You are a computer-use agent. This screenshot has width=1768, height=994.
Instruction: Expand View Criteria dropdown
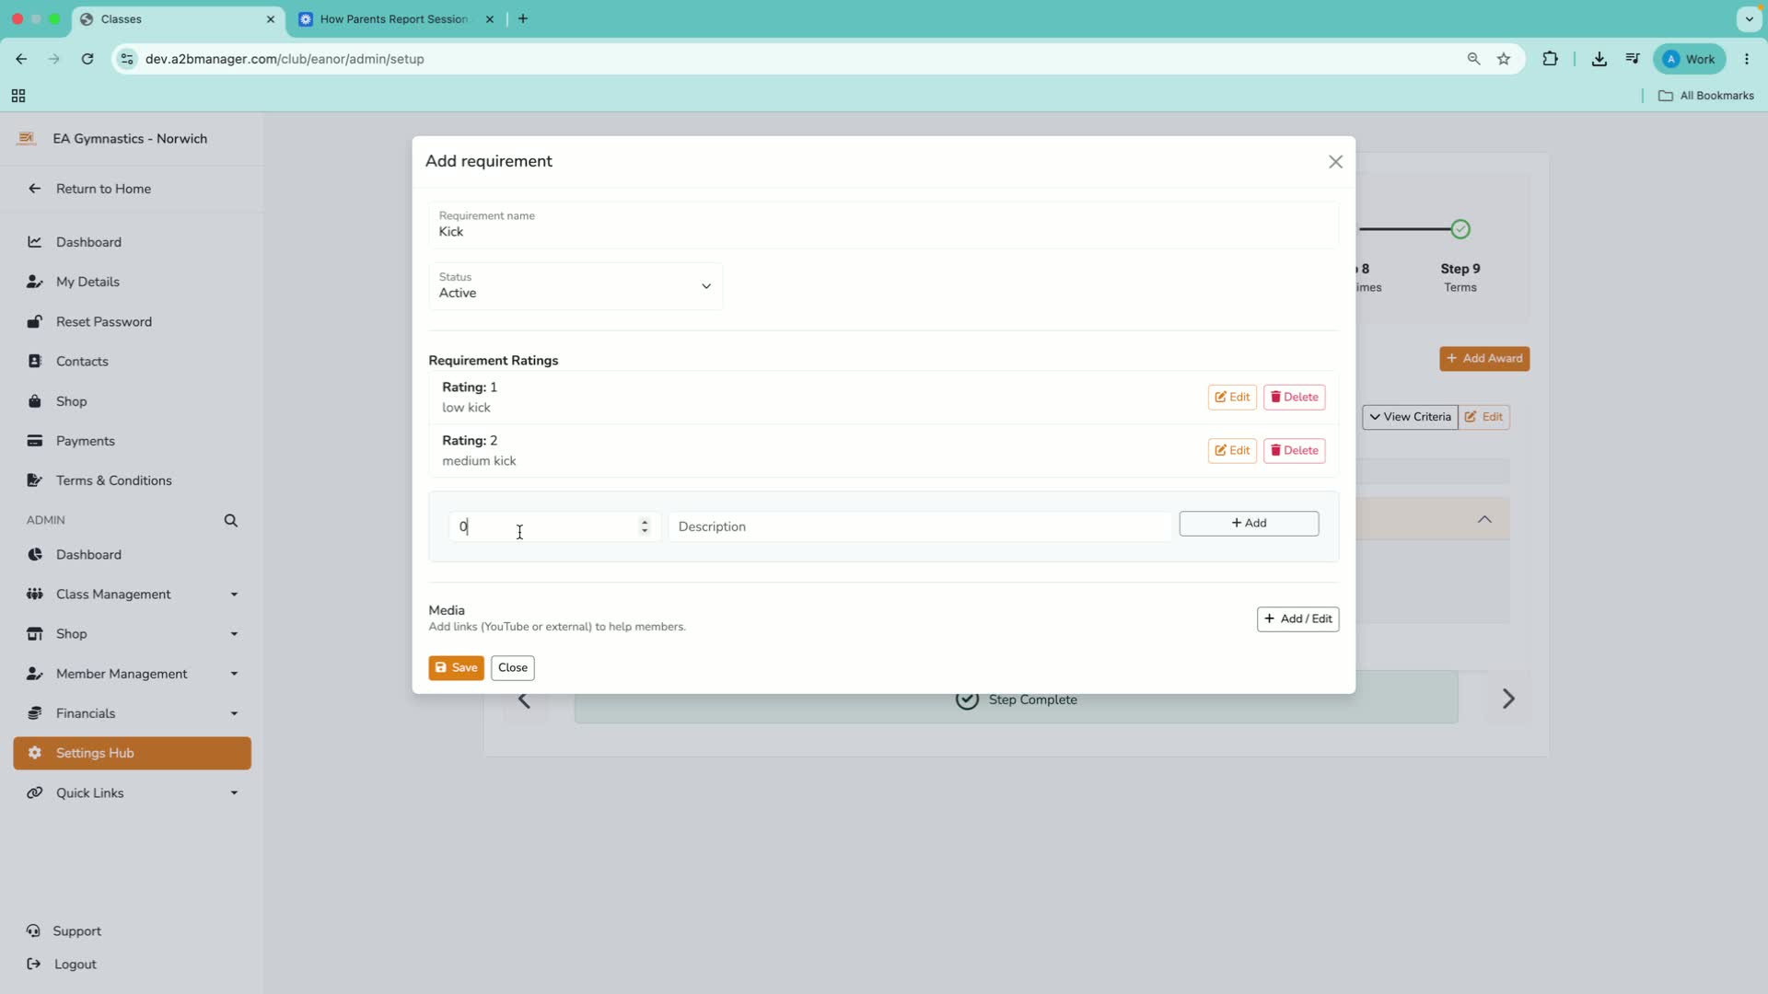pyautogui.click(x=1410, y=417)
